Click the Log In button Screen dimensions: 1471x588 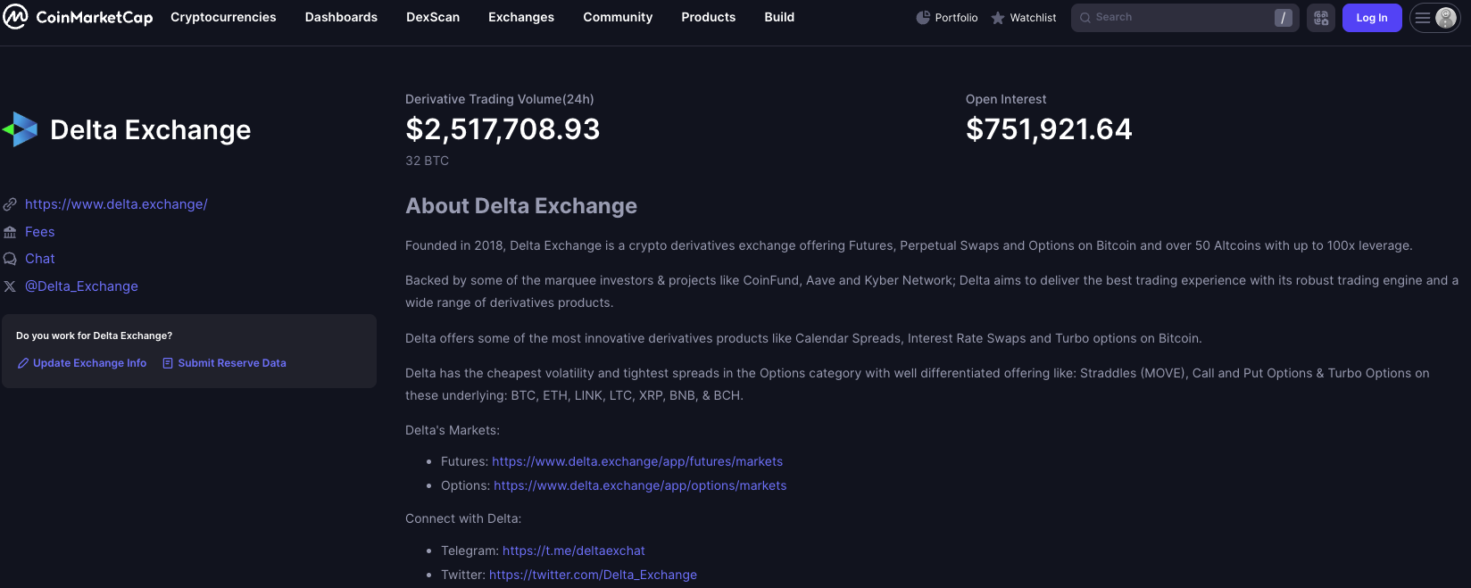click(x=1372, y=18)
